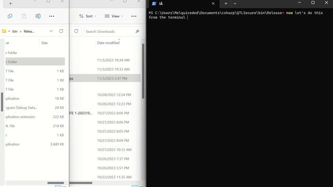The image size is (333, 187).
Task: Open the See more menu in left Explorer
Action: click(x=52, y=16)
